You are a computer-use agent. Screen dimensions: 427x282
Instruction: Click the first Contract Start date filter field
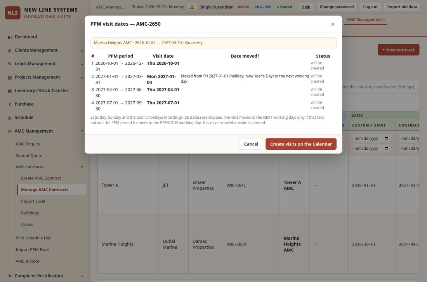click(x=371, y=138)
